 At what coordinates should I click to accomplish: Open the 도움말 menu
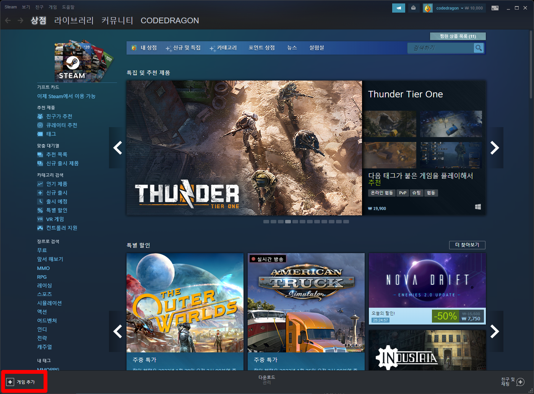click(68, 7)
